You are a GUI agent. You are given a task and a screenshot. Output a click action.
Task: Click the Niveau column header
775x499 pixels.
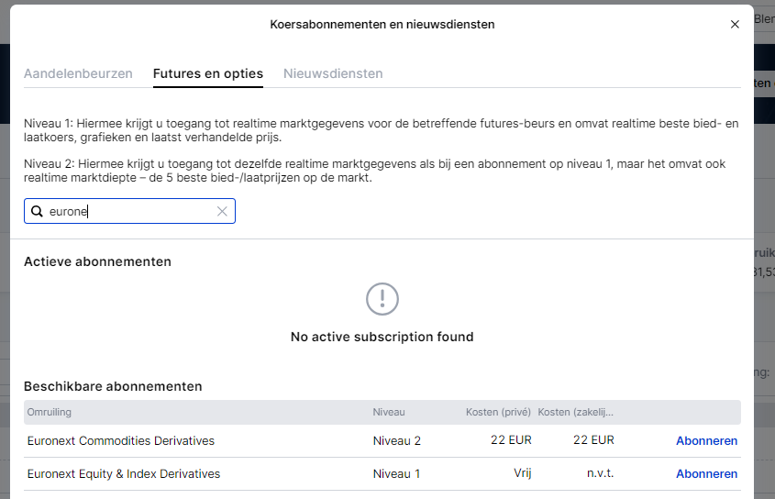click(x=389, y=413)
